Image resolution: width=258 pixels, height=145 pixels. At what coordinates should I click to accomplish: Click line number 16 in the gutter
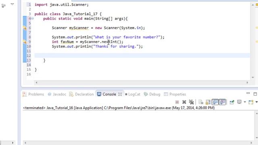click(x=29, y=74)
